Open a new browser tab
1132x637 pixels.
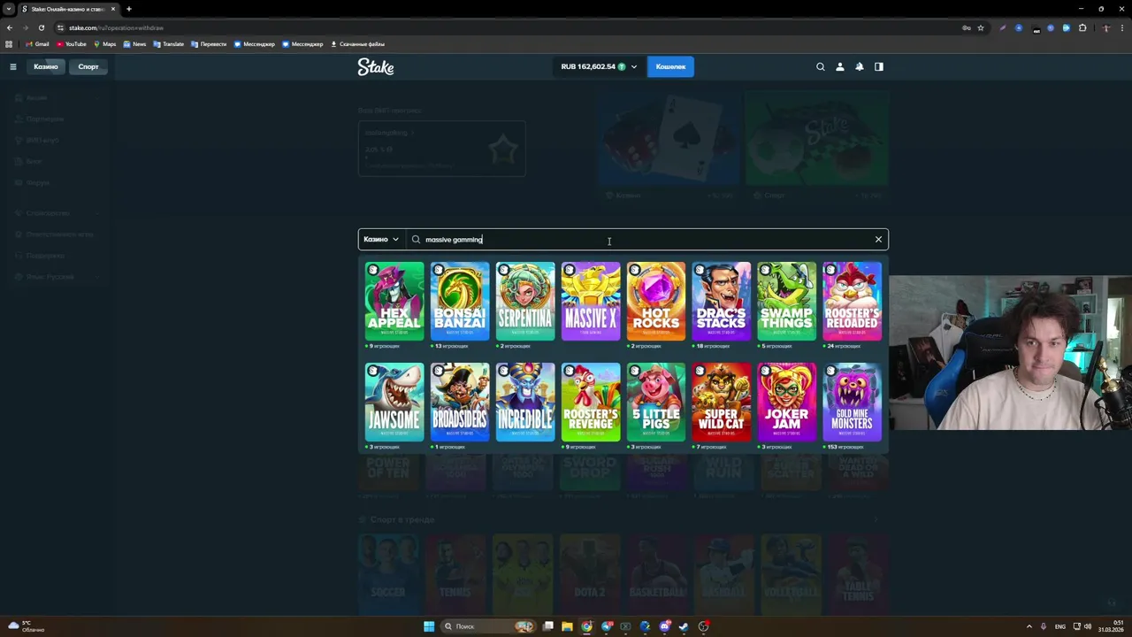(x=128, y=9)
